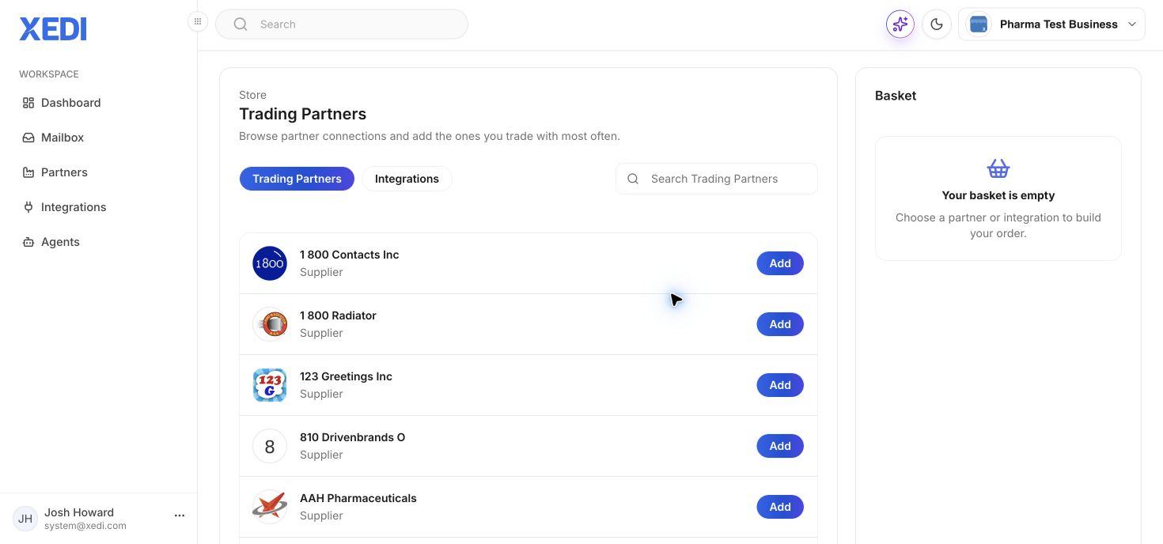Switch to the Integrations tab pill
This screenshot has width=1163, height=544.
(x=407, y=179)
